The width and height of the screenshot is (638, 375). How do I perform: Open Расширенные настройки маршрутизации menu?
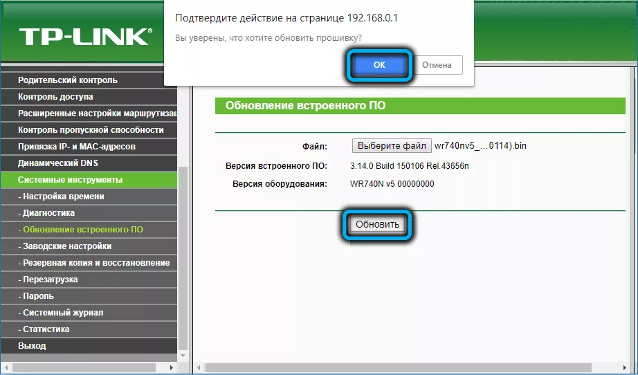coord(89,113)
